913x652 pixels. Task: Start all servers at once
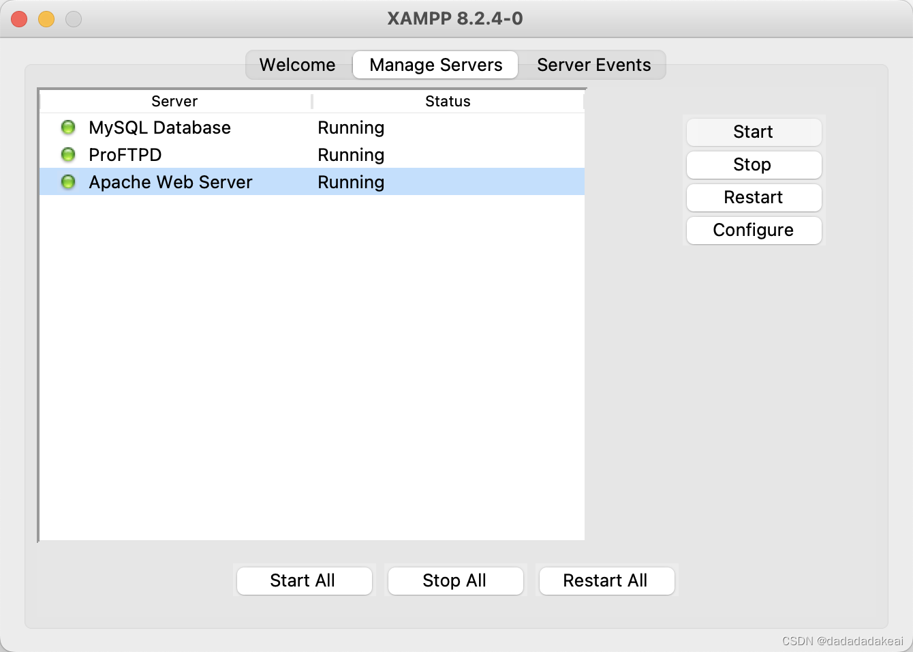tap(304, 580)
